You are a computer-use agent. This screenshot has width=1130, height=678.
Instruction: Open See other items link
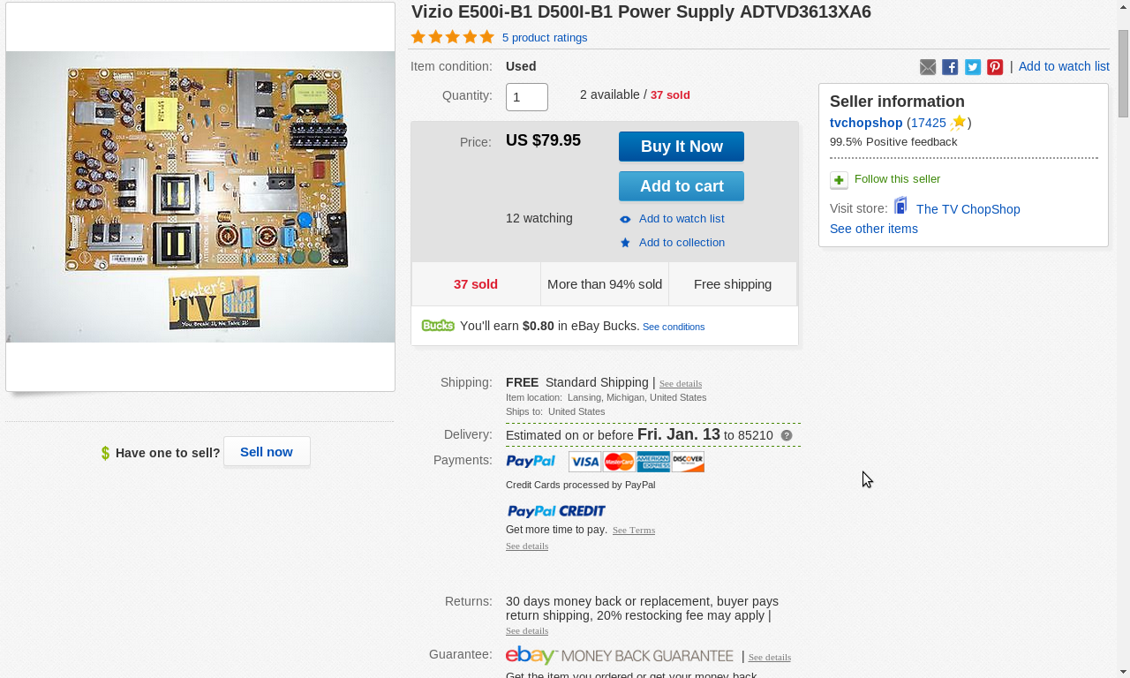click(874, 229)
